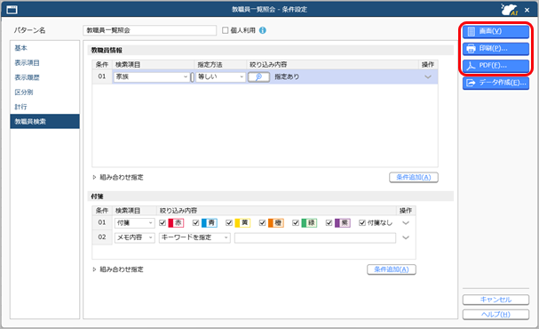
Task: Open operations chevron for 家族 condition row
Action: (x=428, y=76)
